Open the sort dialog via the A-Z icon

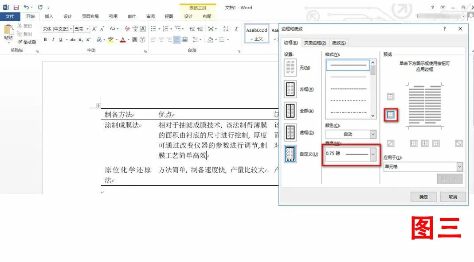pyautogui.click(x=226, y=28)
